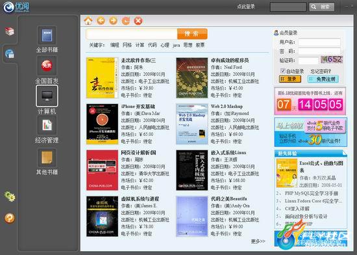
Task: Click PHP MySQL完全学习手册 list item
Action: click(x=311, y=193)
